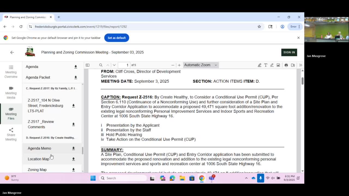Zoom out using the minus control
This screenshot has width=349, height=196.
tap(173, 65)
